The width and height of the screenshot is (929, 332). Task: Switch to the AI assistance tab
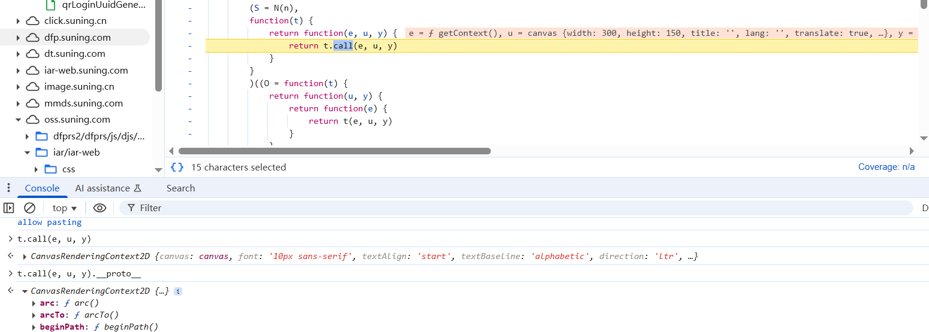pos(108,188)
